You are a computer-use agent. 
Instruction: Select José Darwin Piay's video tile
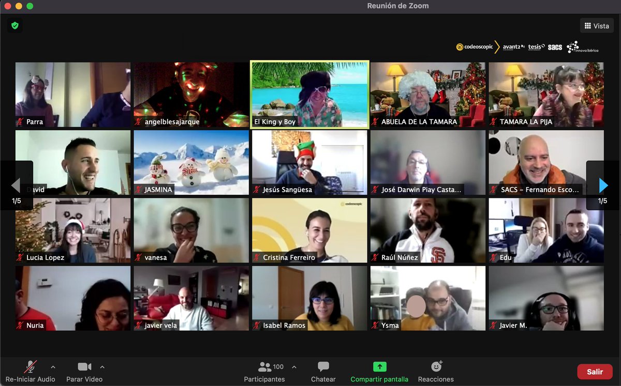428,163
